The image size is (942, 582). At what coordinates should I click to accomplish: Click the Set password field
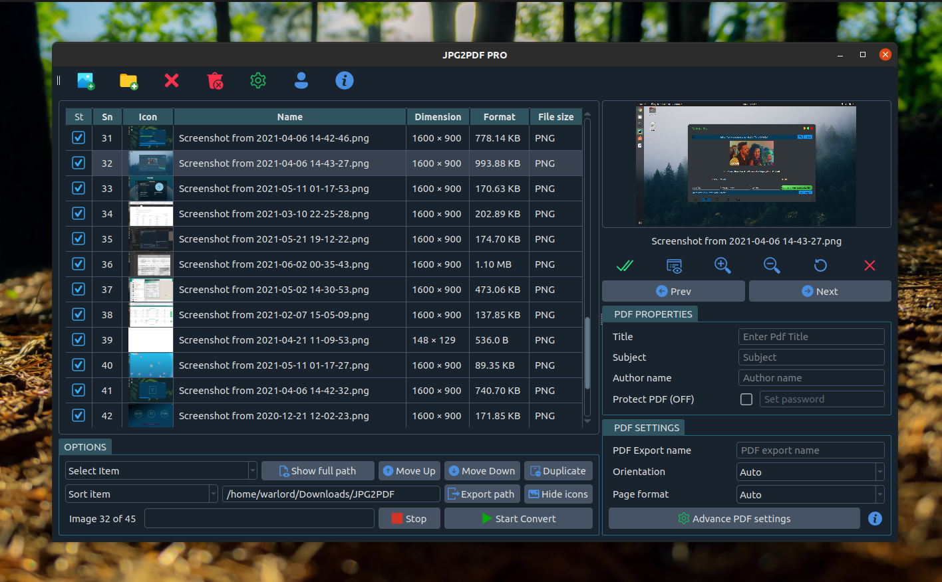(822, 399)
